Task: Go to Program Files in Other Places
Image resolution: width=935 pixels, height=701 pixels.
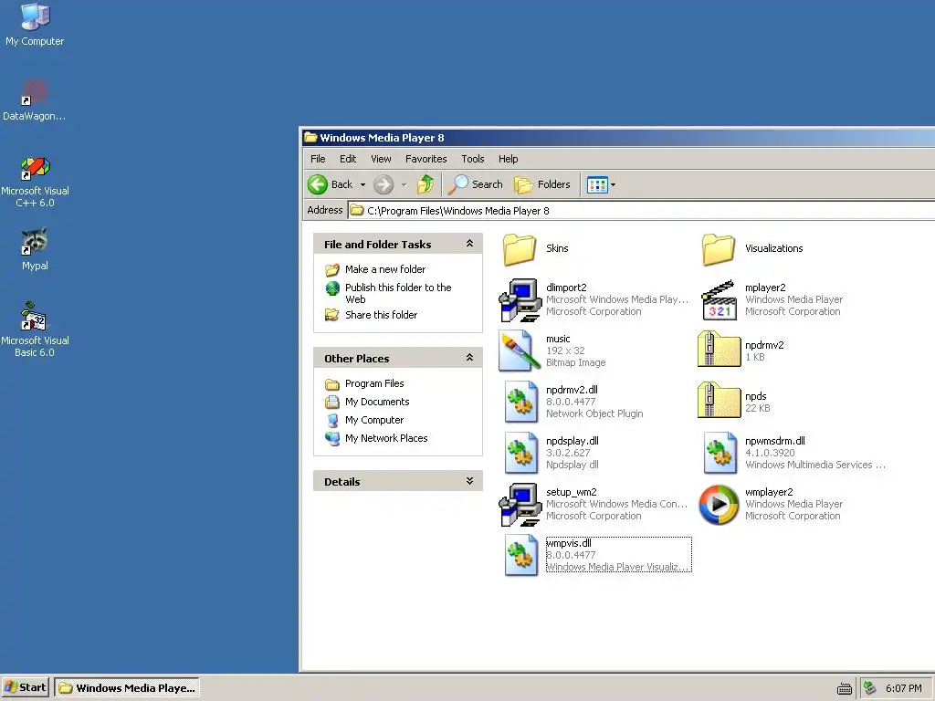Action: [373, 383]
